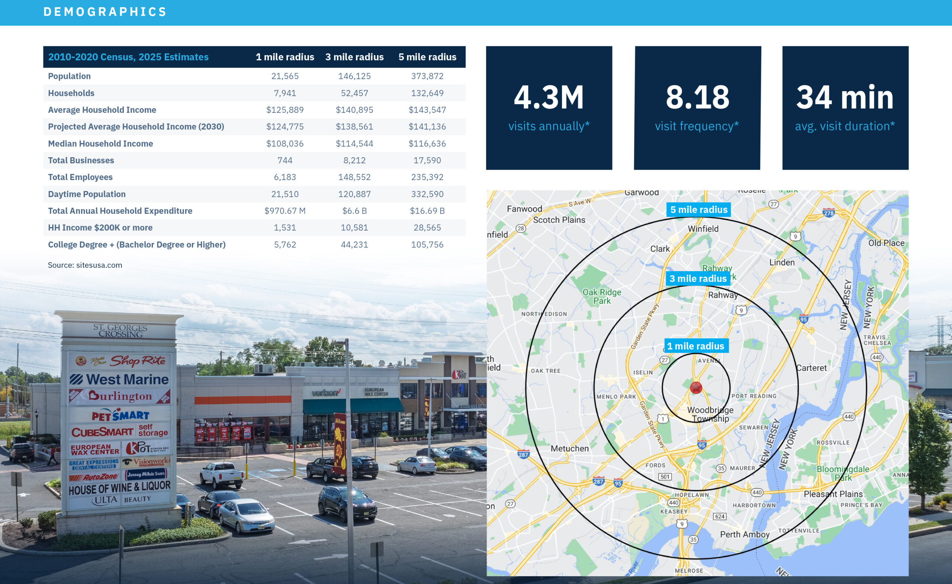Select the 3 mile radius map label
The width and height of the screenshot is (952, 584).
coord(698,278)
